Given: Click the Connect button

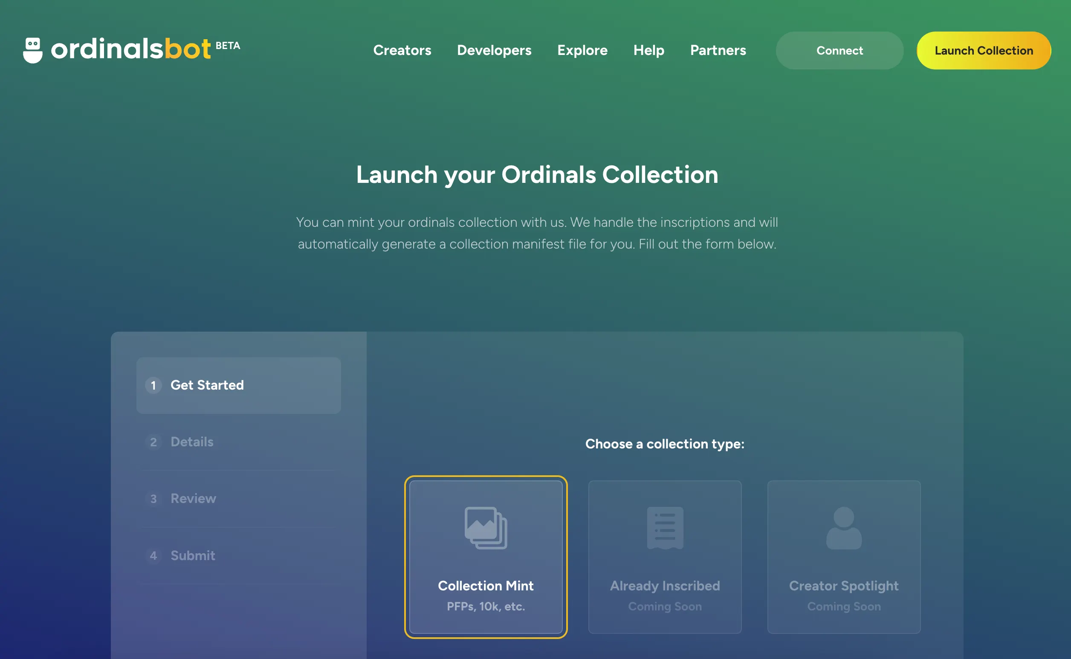Looking at the screenshot, I should 839,50.
